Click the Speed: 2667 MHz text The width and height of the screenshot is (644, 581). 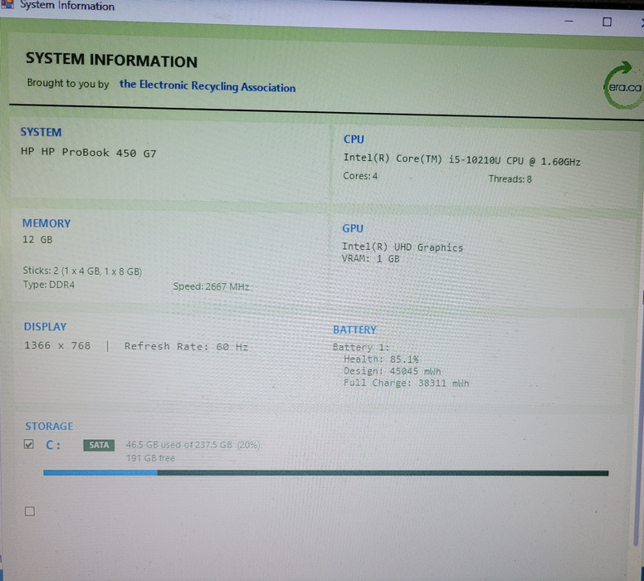211,286
